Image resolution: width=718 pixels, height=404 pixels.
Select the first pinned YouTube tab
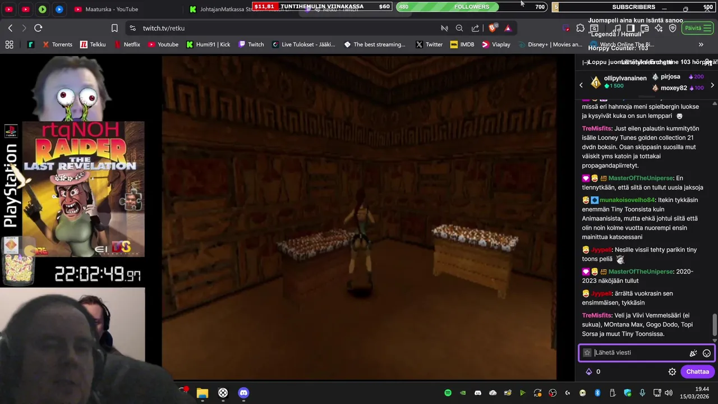tap(9, 9)
